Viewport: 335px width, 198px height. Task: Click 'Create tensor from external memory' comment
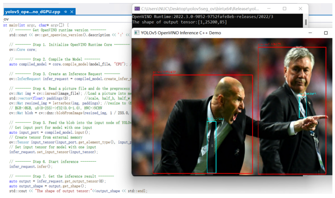46,137
